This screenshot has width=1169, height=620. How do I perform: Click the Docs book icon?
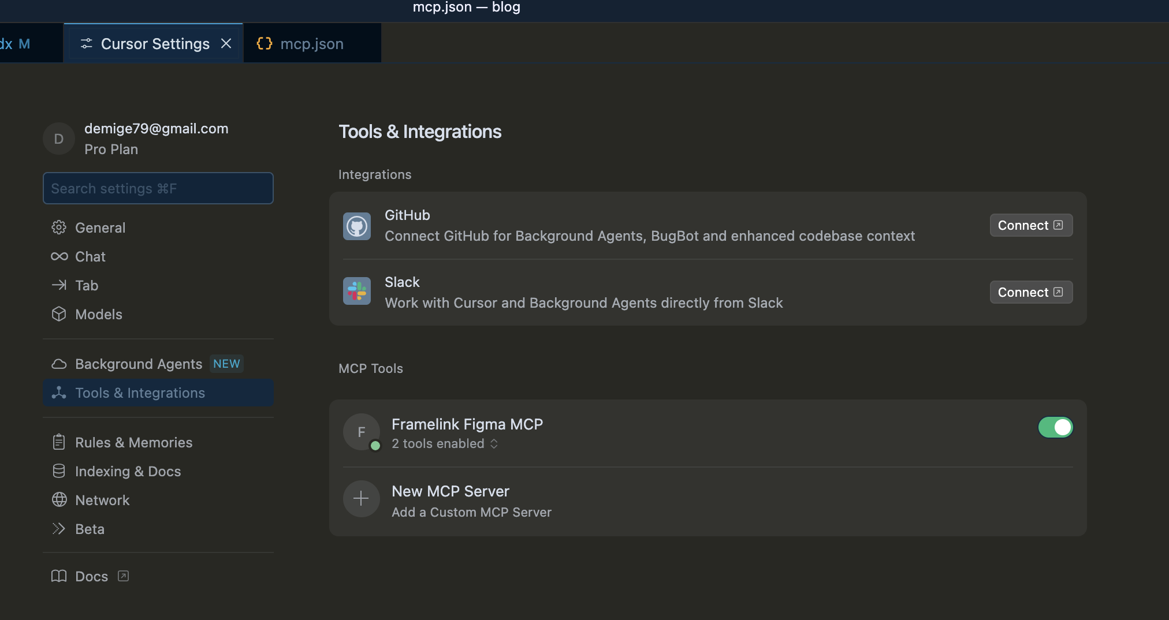coord(59,576)
